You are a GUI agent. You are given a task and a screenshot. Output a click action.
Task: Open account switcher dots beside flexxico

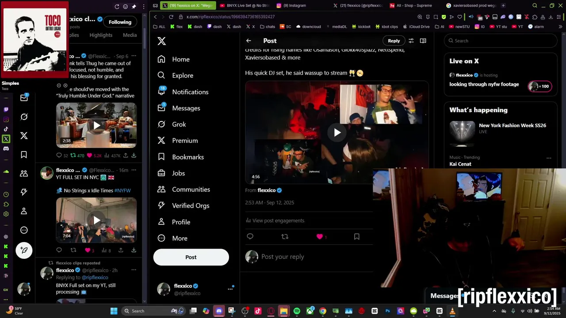coord(230,289)
